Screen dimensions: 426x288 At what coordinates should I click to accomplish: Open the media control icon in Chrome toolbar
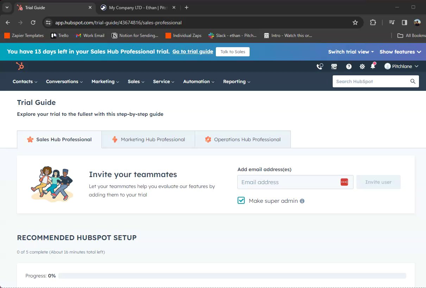point(392,23)
